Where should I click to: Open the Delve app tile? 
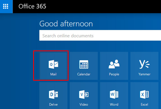tap(53, 96)
